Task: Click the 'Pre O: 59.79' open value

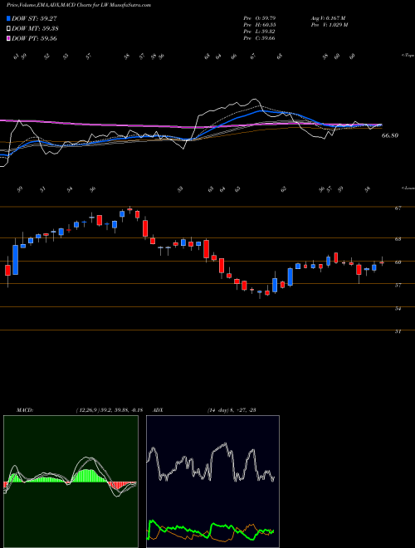Action: pyautogui.click(x=259, y=17)
